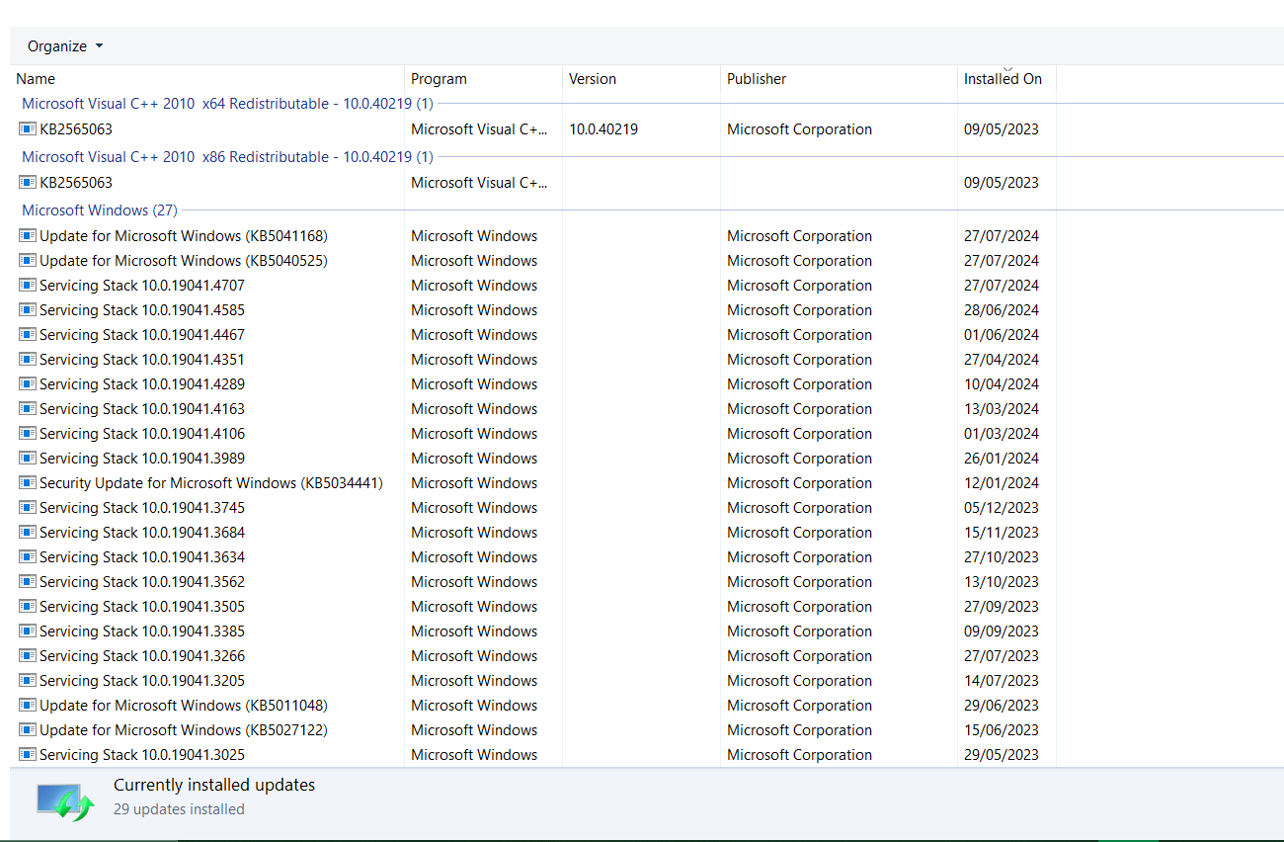The image size is (1284, 842).
Task: Collapse the Microsoft Windows (27) group
Action: coord(100,210)
